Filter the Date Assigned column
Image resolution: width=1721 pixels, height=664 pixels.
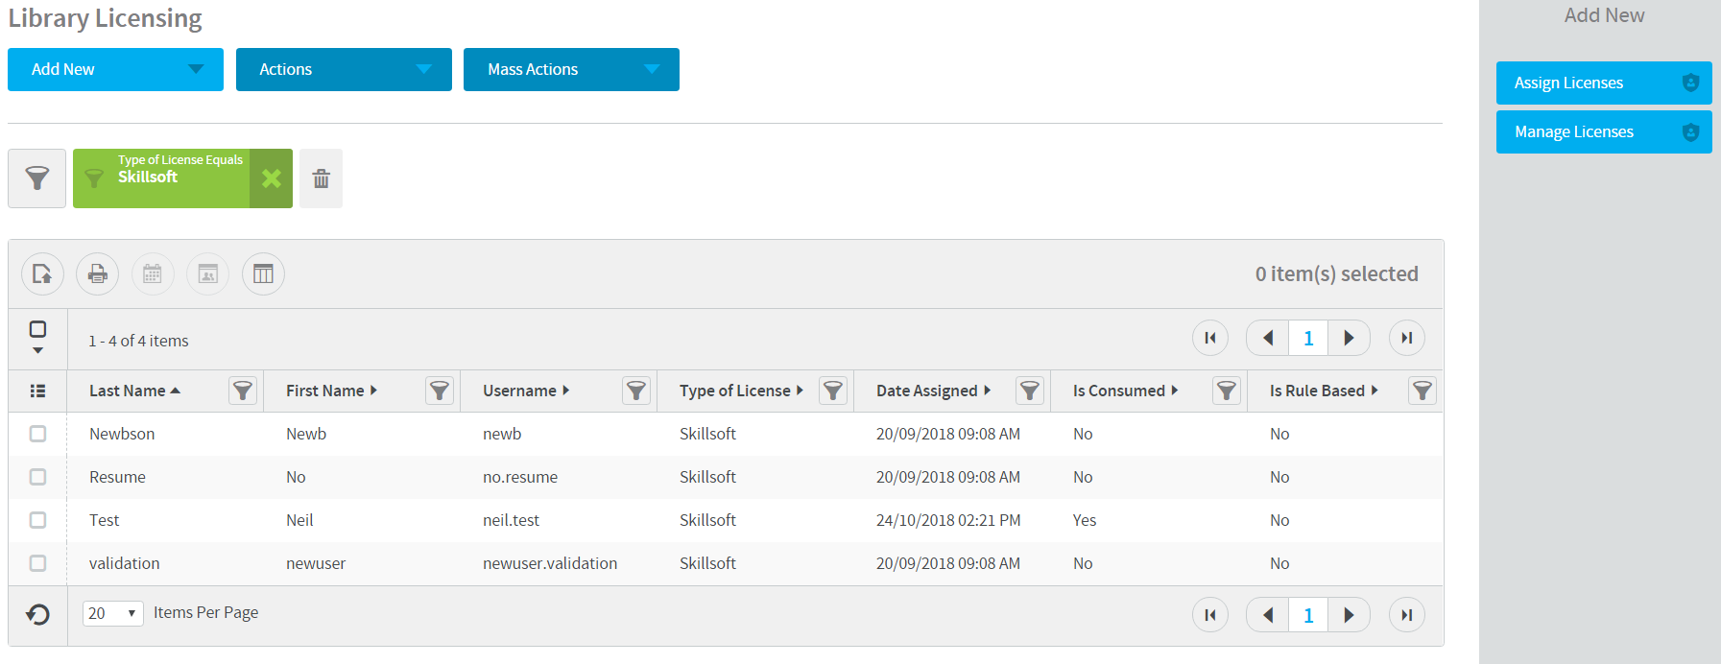tap(1030, 391)
